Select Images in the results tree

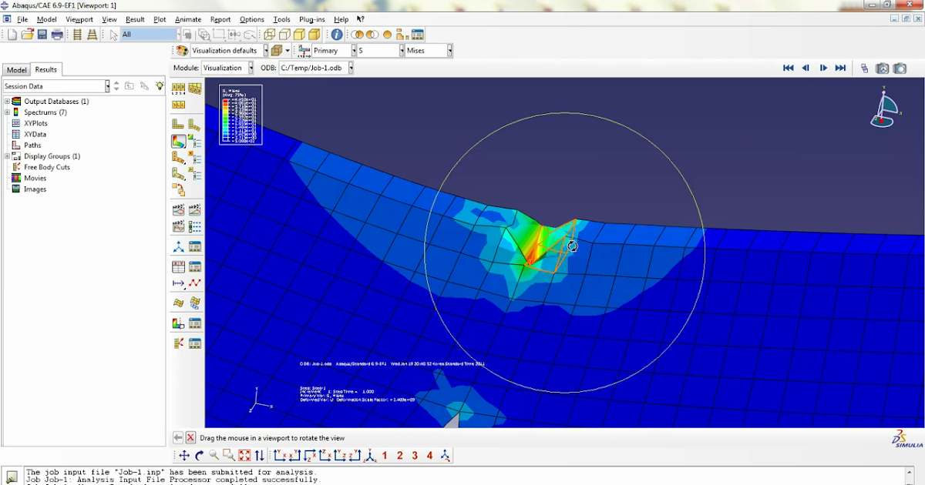(35, 189)
